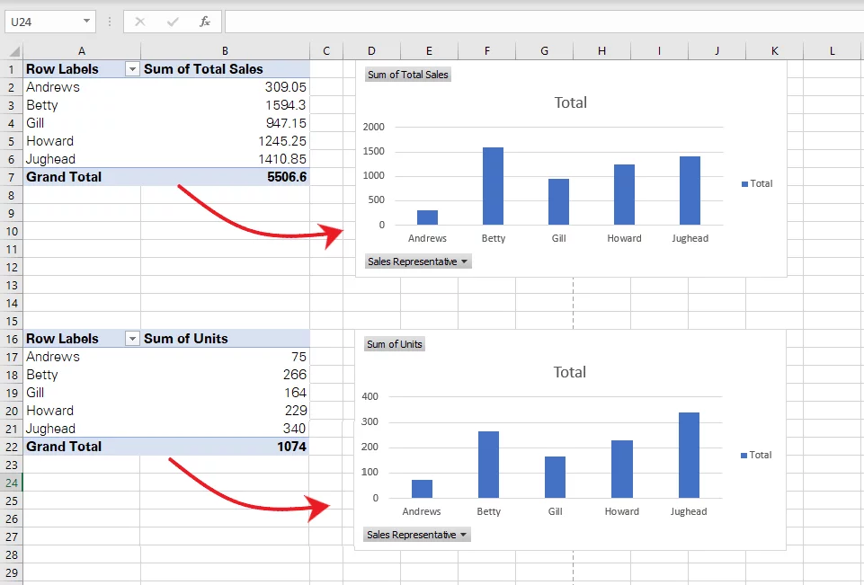The width and height of the screenshot is (864, 585).
Task: Open the Row Labels filter for Sum of Total Sales
Action: click(132, 68)
